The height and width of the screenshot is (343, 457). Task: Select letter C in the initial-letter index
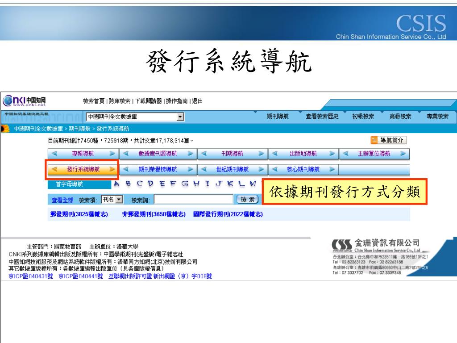pos(139,184)
